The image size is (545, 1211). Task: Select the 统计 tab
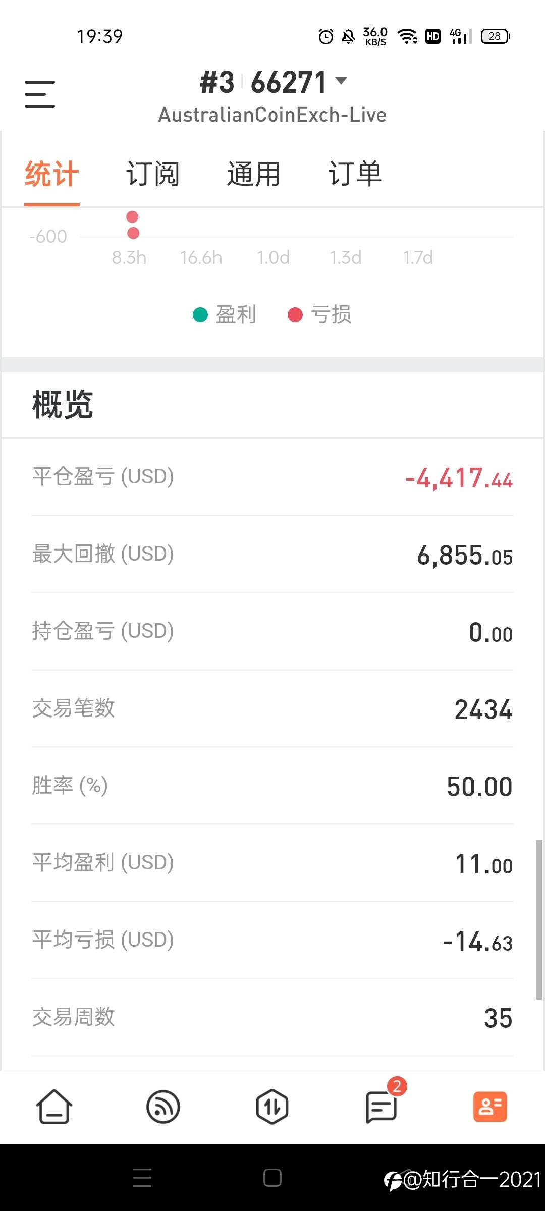tap(52, 174)
